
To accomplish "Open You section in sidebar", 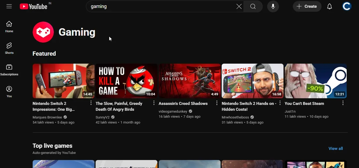I will [x=9, y=92].
